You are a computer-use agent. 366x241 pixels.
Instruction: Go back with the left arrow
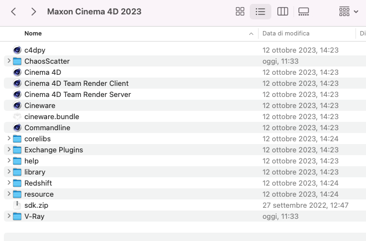tap(13, 12)
